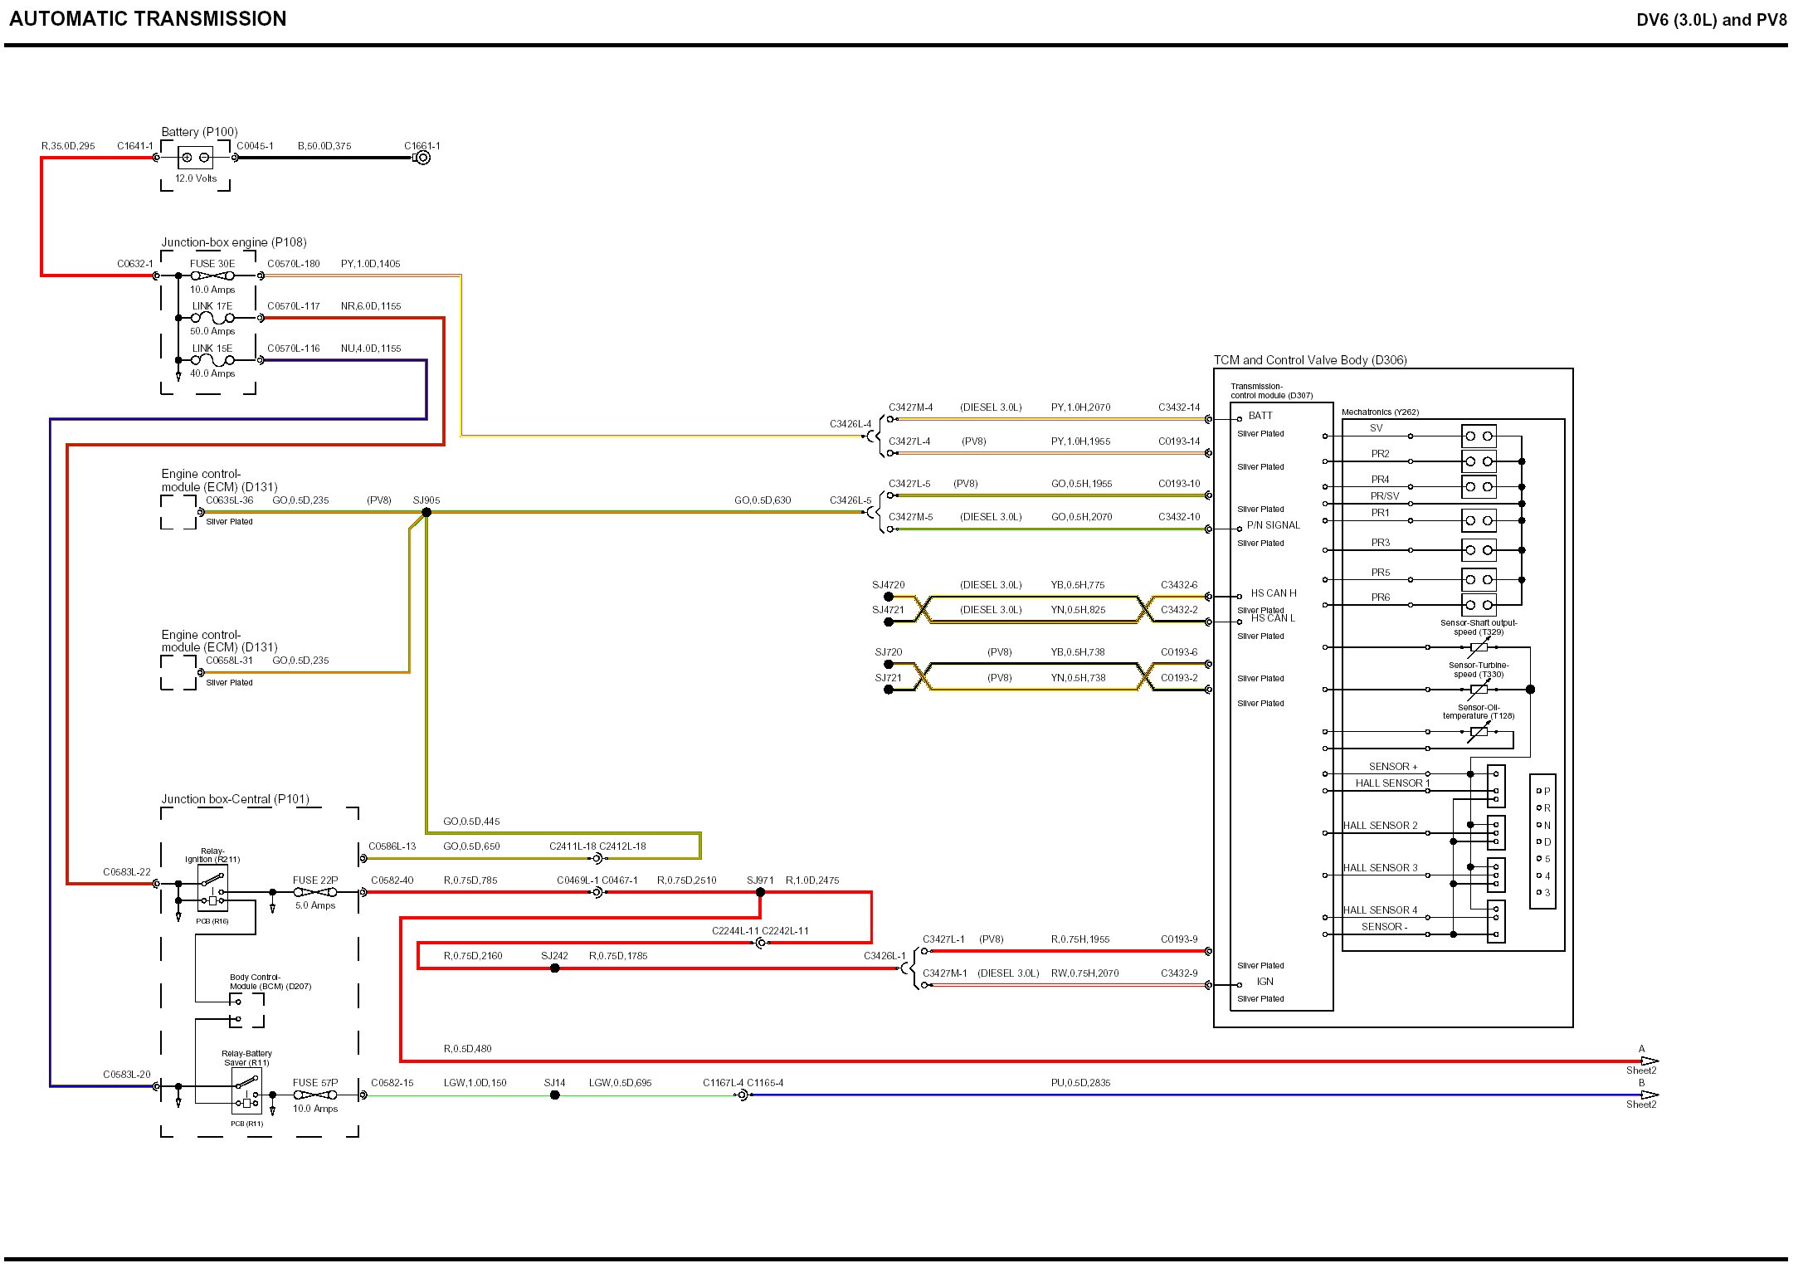Screen dimensions: 1803x1268
Task: Select the PR2 solenoid symbol
Action: [x=1479, y=461]
